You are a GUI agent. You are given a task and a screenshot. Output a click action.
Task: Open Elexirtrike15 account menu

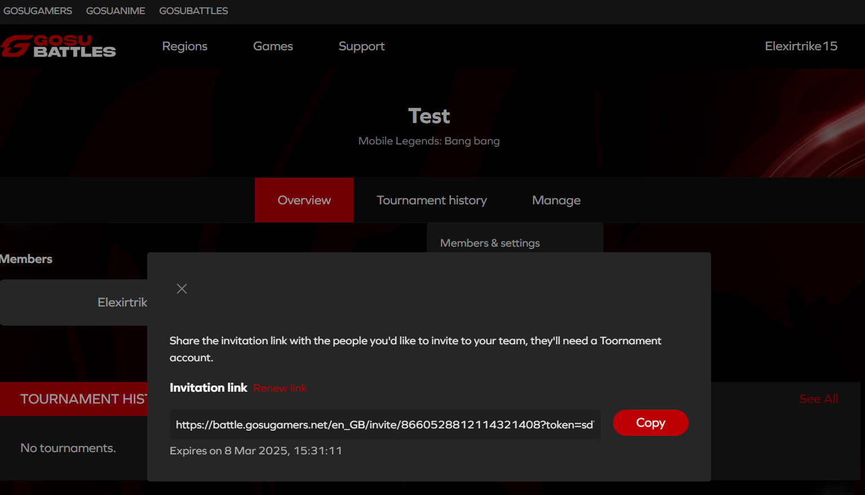801,46
